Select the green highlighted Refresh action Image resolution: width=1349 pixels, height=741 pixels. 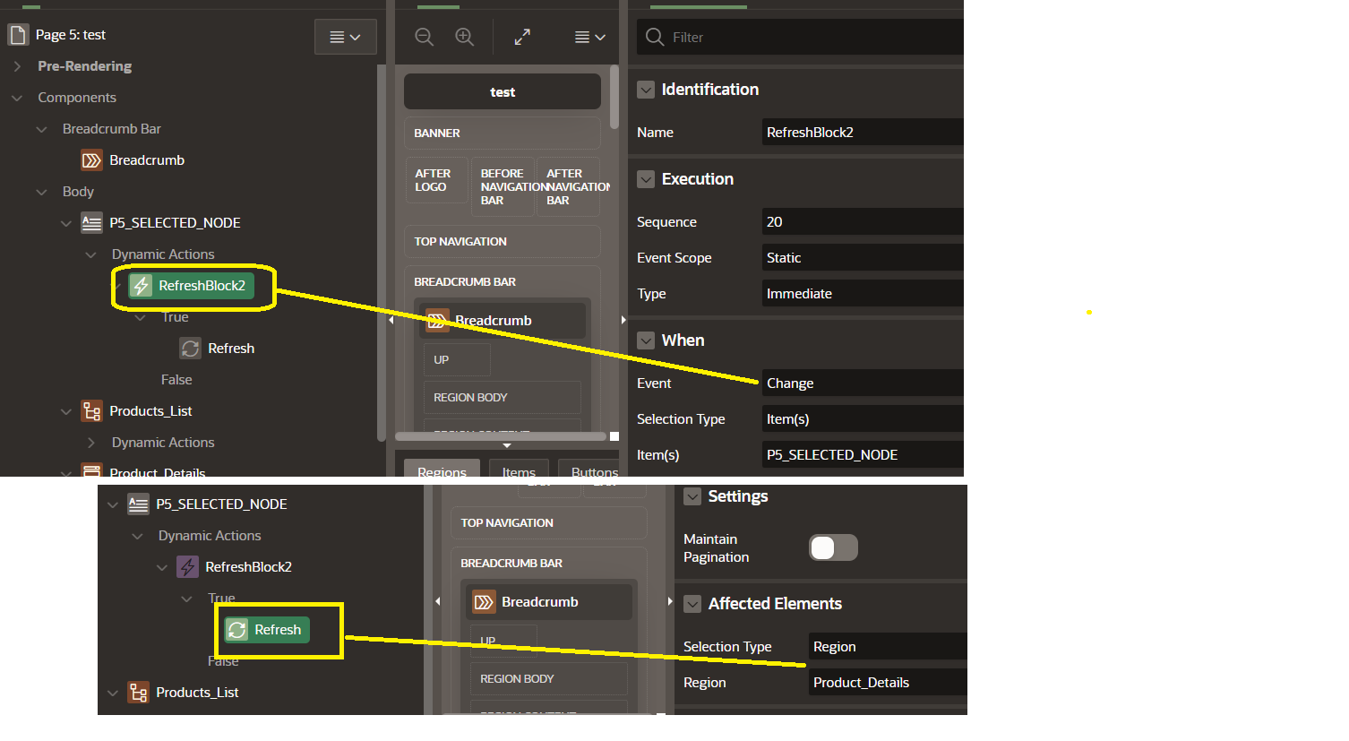[x=267, y=630]
